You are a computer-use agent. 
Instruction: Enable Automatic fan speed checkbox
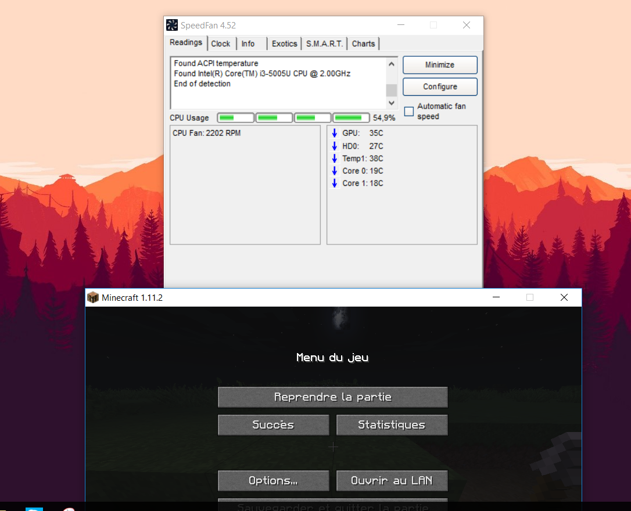pyautogui.click(x=409, y=111)
